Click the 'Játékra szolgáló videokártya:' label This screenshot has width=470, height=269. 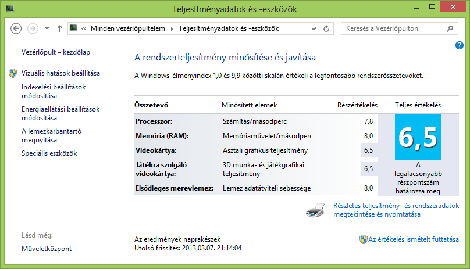pyautogui.click(x=161, y=169)
